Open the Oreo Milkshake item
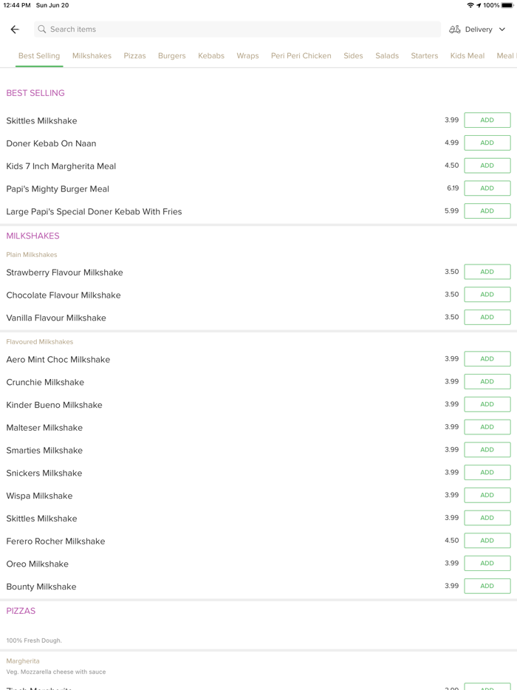Screen dimensions: 517x690 click(38, 564)
